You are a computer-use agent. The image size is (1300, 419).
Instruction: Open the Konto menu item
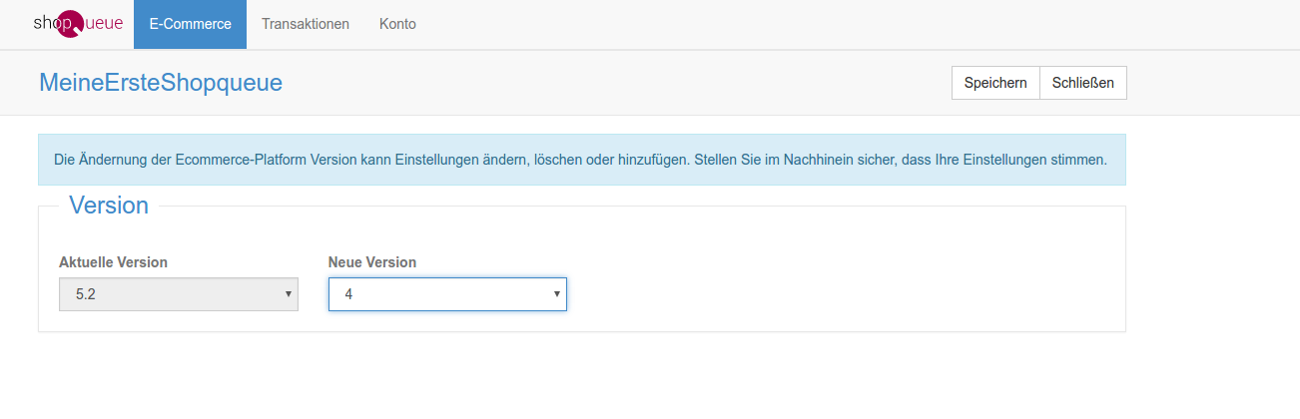[x=397, y=24]
